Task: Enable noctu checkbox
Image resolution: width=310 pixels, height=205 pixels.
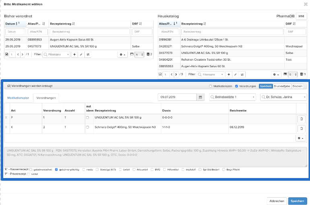Action: coord(84,169)
